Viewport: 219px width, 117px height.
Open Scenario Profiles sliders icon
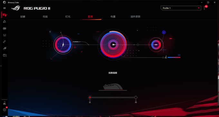[5, 35]
